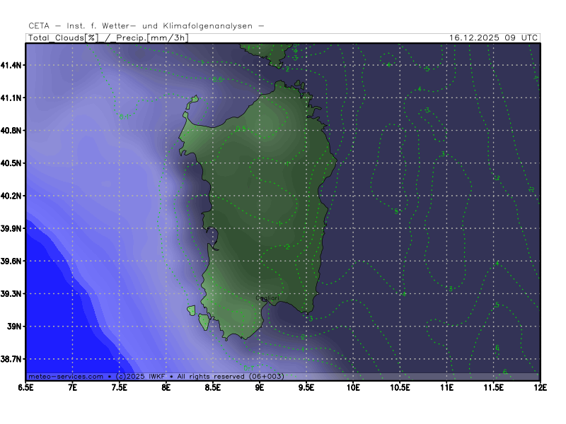Click the 10.5E longitude axis label
Image resolution: width=566 pixels, height=424 pixels.
click(x=400, y=387)
